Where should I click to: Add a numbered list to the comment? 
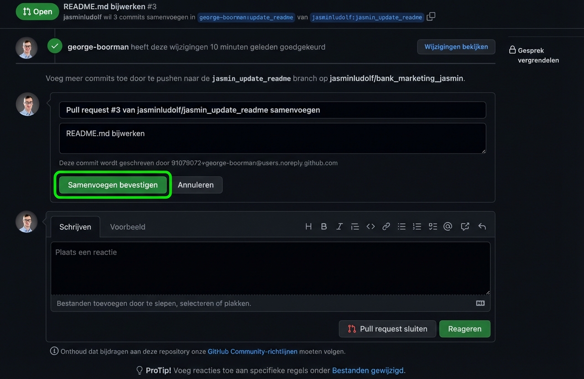(417, 226)
